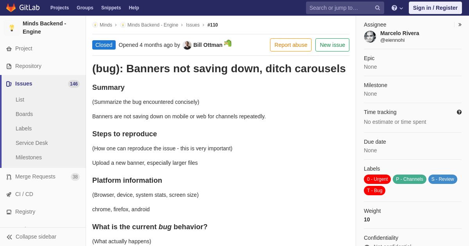Click the Issues sidebar icon
The width and height of the screenshot is (469, 246).
9,84
